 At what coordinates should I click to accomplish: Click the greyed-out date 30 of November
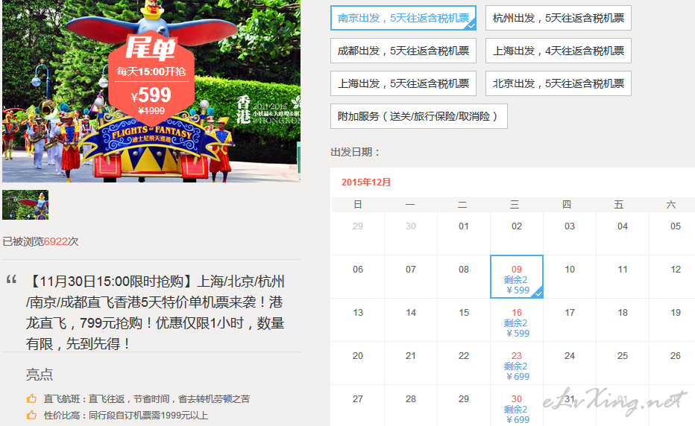tap(411, 226)
